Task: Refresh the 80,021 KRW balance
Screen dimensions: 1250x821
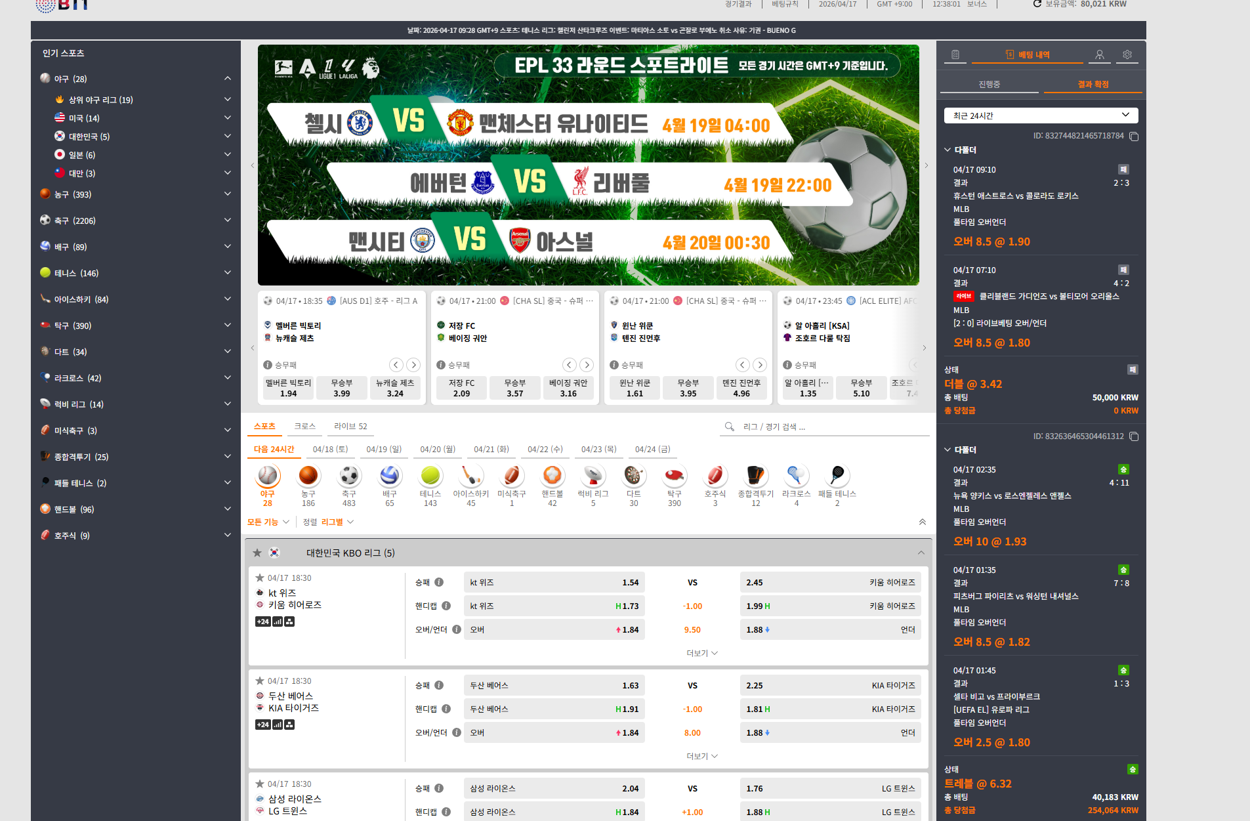Action: 1037,4
